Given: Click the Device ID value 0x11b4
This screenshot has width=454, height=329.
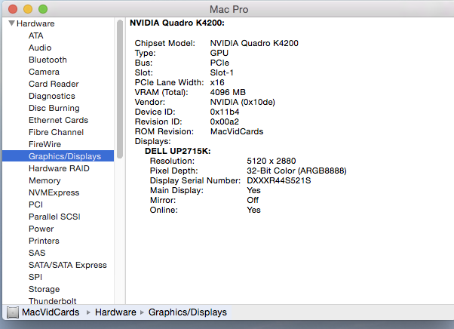Looking at the screenshot, I should tap(225, 112).
